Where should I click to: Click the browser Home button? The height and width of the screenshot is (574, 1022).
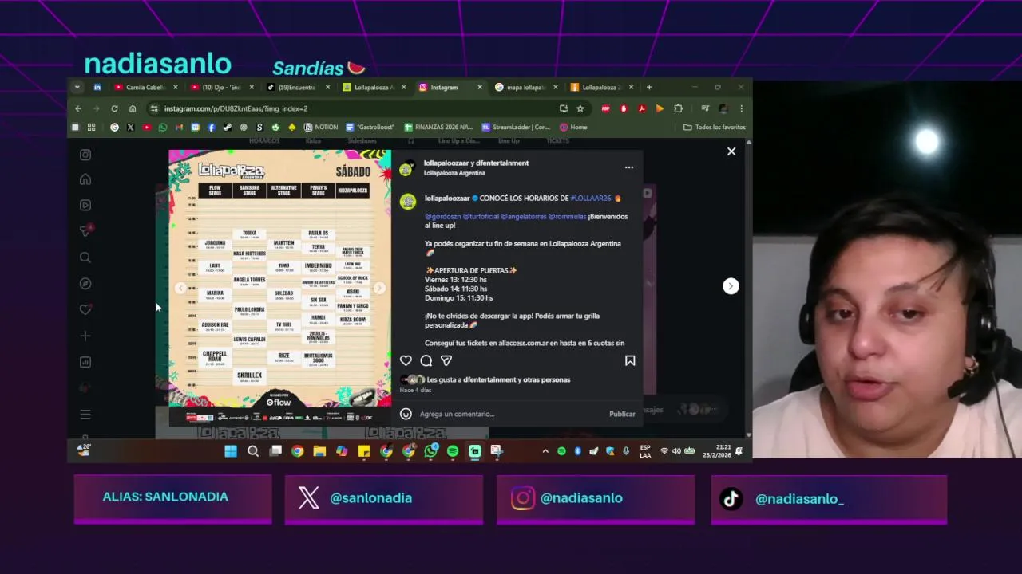coord(133,108)
